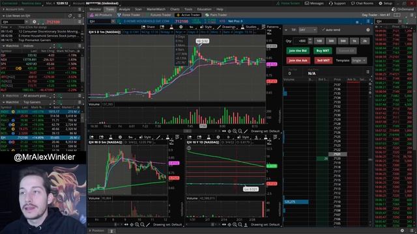Click Join the Bid button

(x=298, y=51)
